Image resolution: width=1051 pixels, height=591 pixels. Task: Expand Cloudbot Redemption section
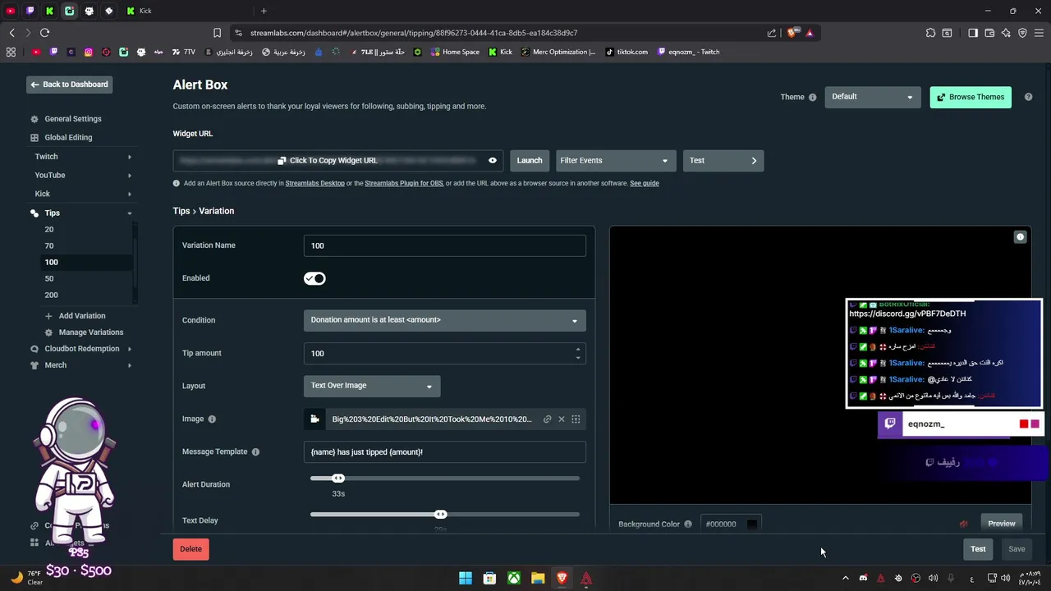(82, 349)
